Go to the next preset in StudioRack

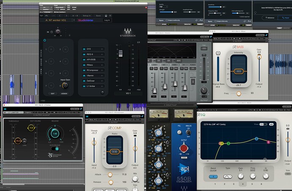[66, 16]
